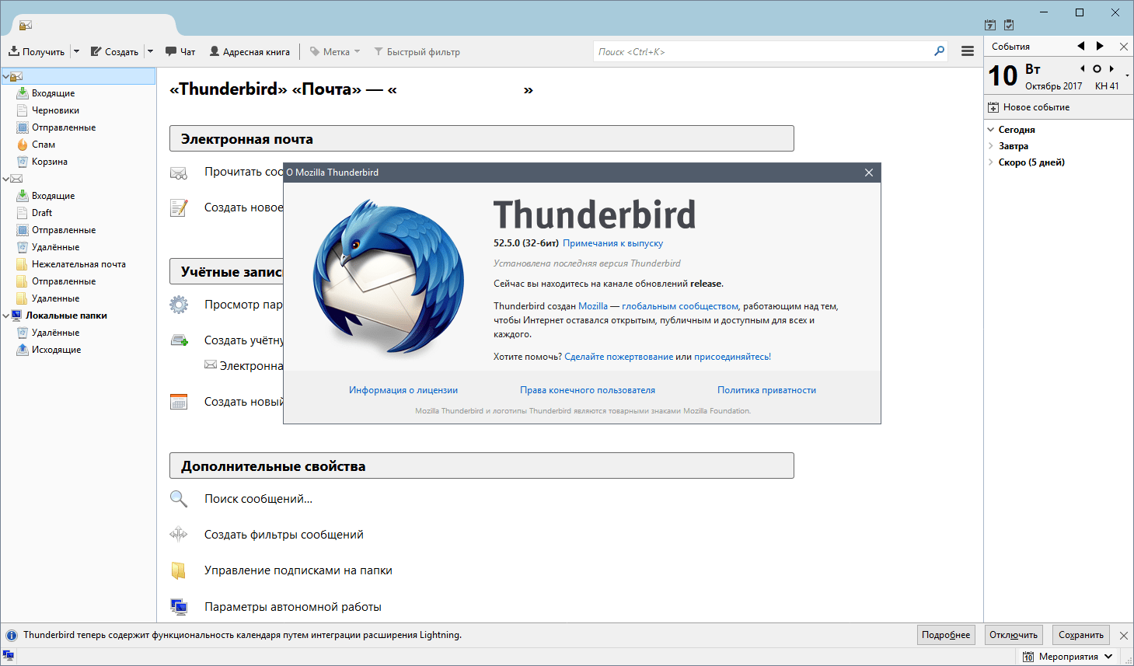Screen dimensions: 1134x666
Task: Click the offline status icon in the status bar
Action: 11,657
